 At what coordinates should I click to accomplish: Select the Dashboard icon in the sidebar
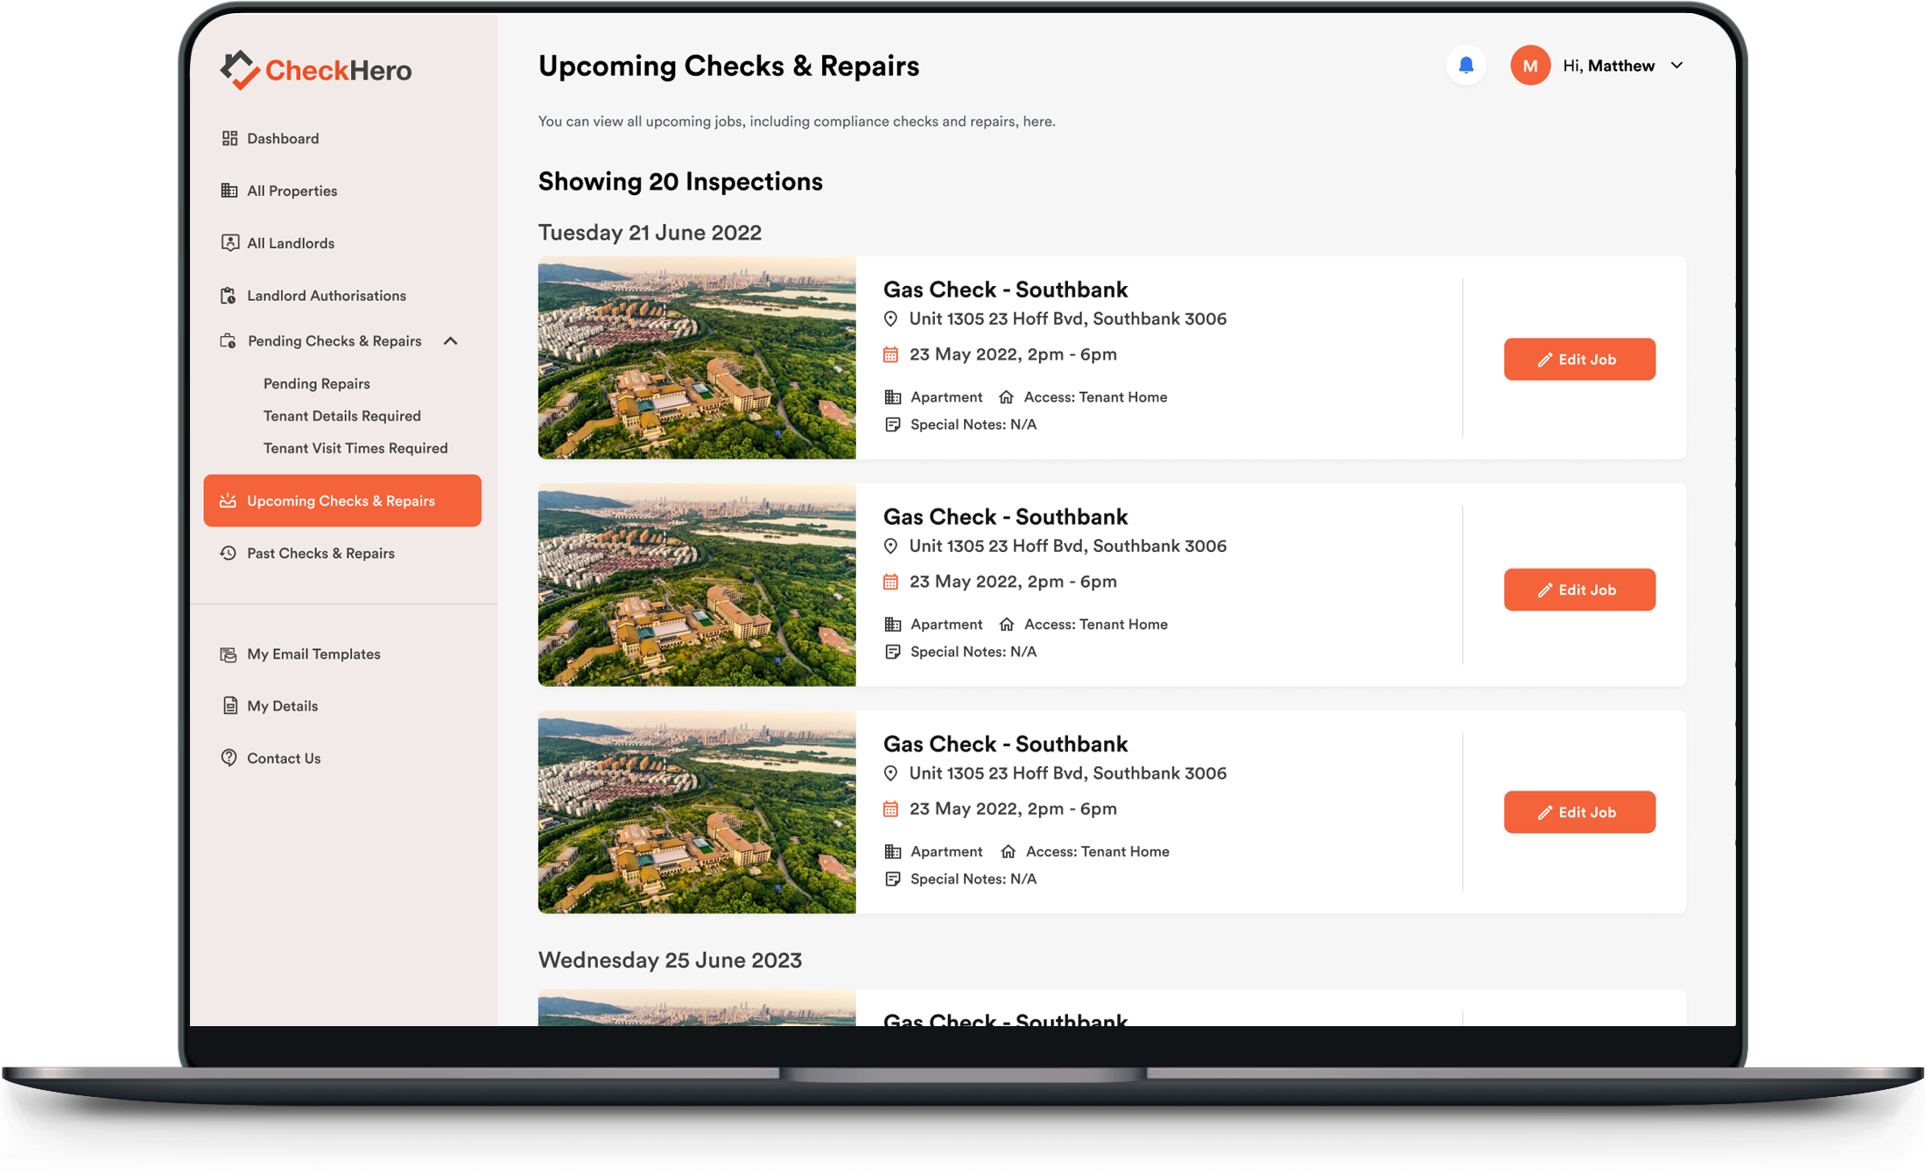click(x=228, y=137)
